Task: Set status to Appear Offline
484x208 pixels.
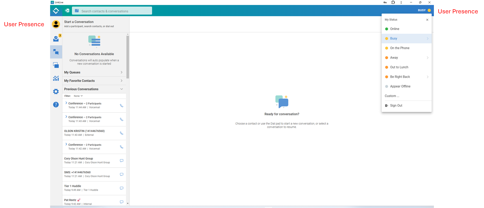Action: pyautogui.click(x=400, y=86)
